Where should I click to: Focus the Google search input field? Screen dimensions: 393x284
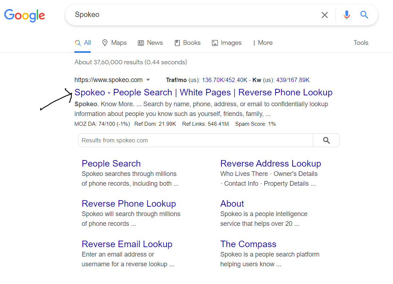pyautogui.click(x=195, y=15)
